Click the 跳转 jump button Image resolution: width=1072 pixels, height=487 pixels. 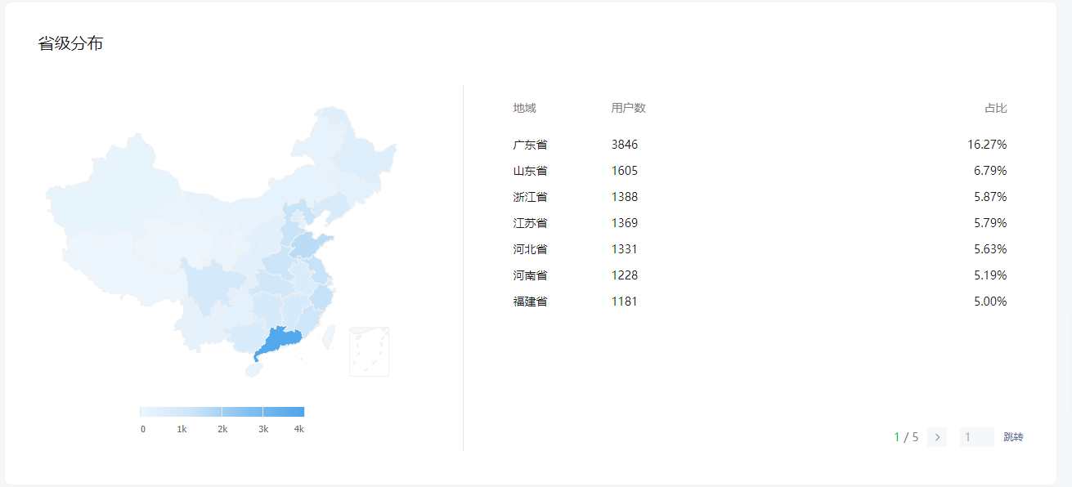(x=1013, y=437)
